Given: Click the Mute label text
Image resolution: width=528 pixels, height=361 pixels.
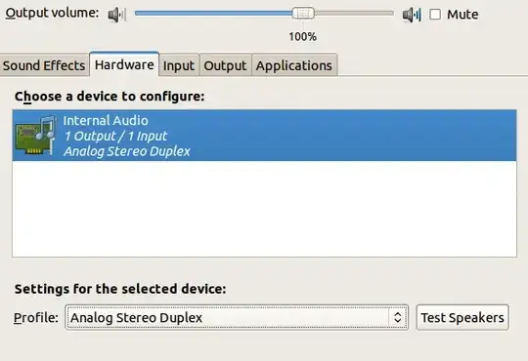Looking at the screenshot, I should coord(462,15).
